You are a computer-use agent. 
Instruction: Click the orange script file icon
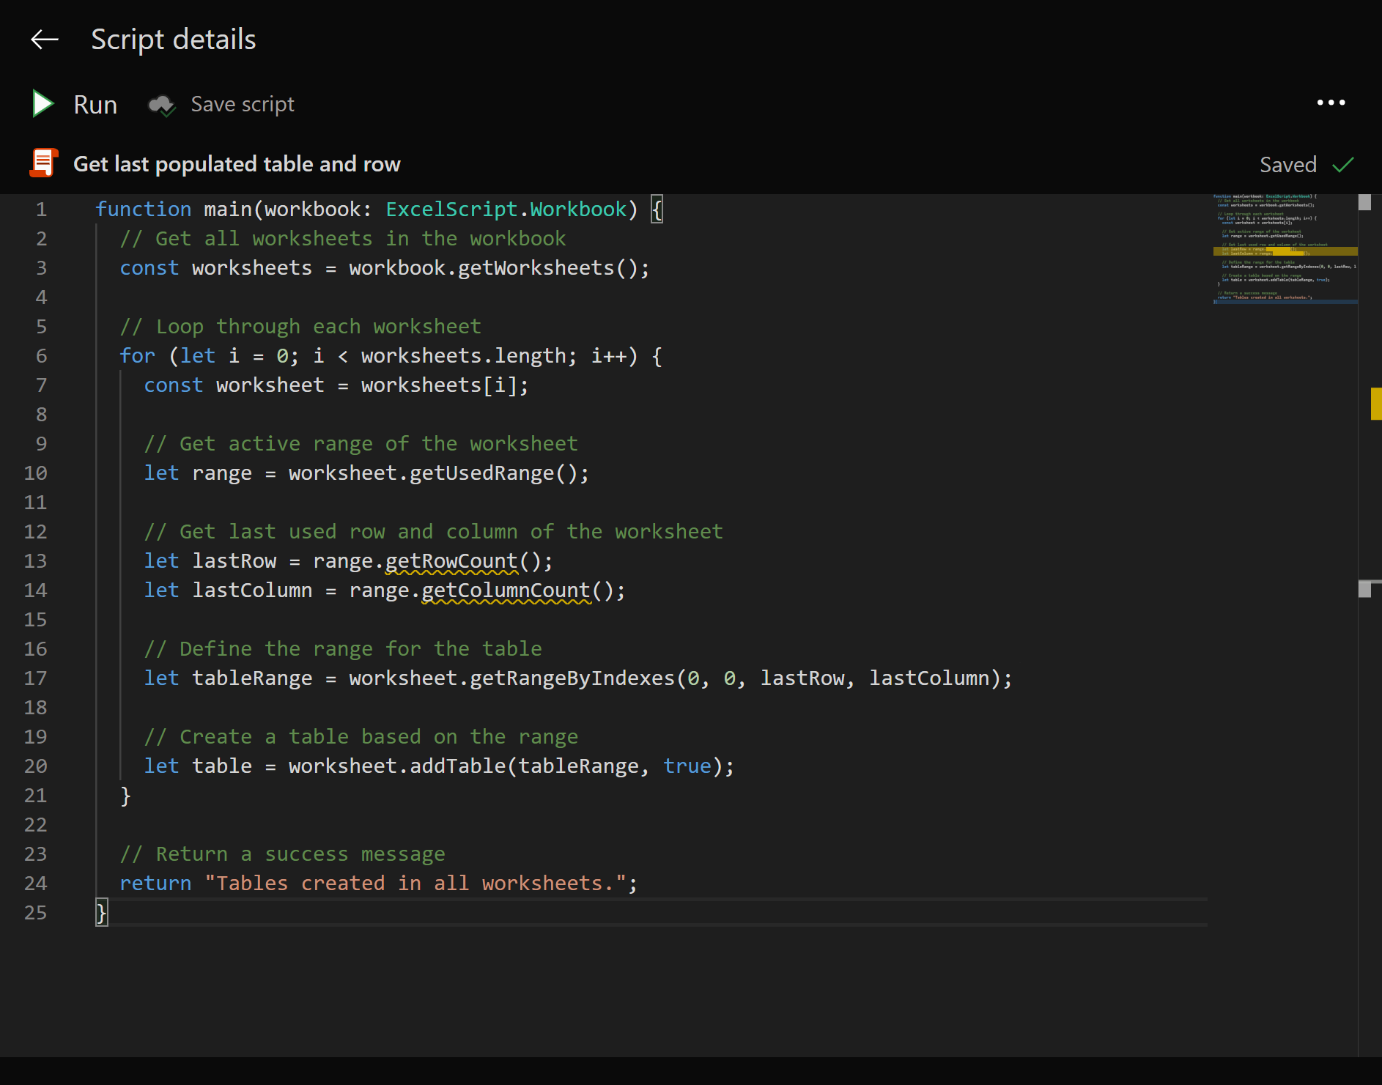pos(43,163)
